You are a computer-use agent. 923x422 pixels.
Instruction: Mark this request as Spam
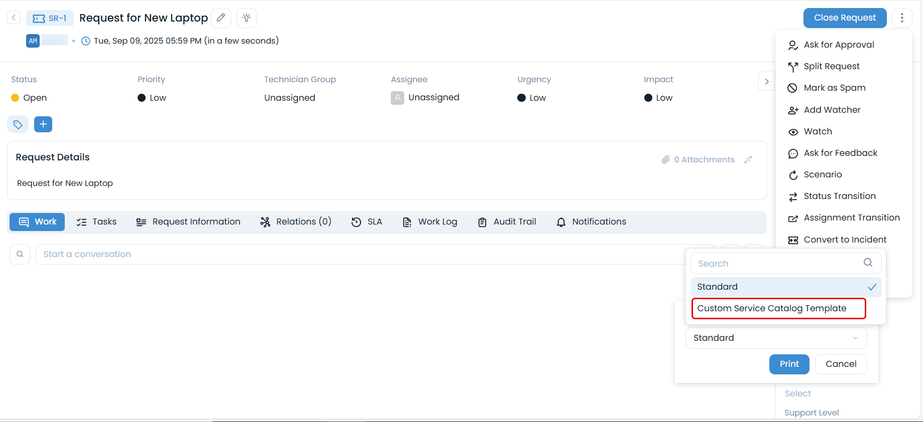click(x=834, y=88)
